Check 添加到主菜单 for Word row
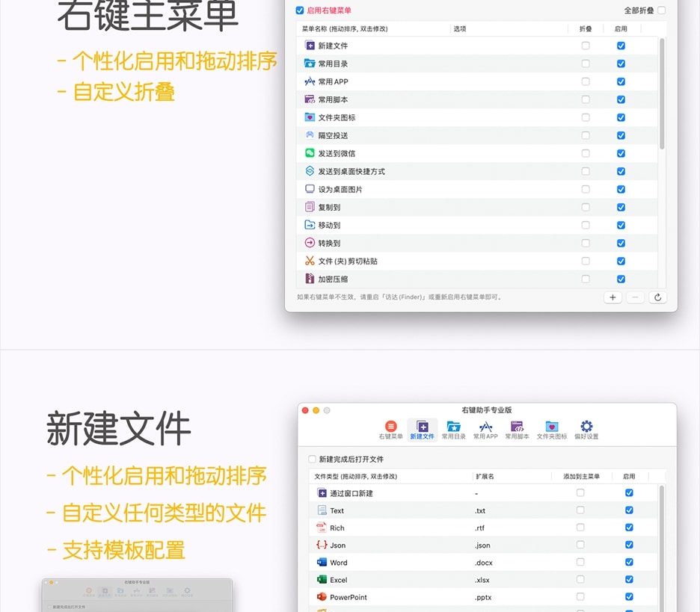 point(580,562)
